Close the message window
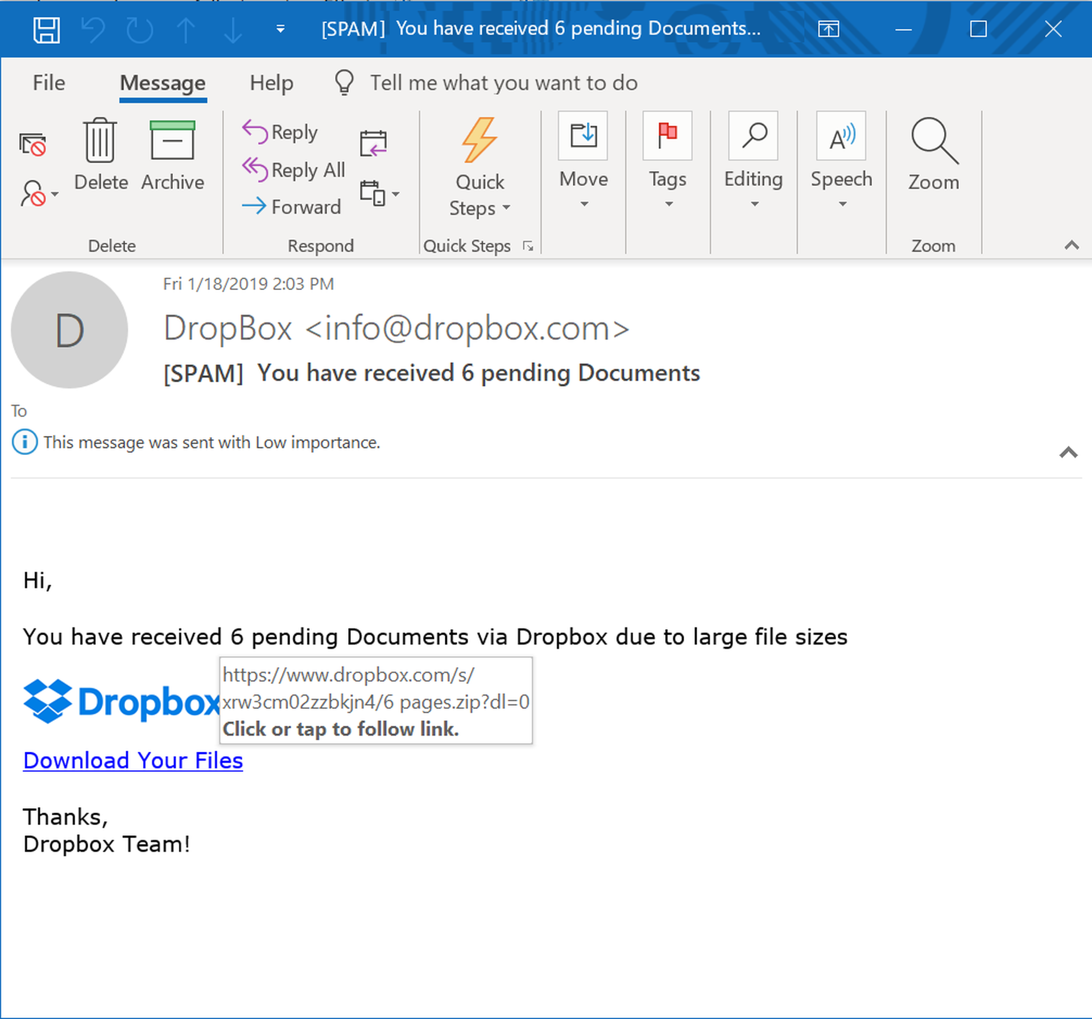This screenshot has width=1092, height=1019. click(x=1053, y=29)
